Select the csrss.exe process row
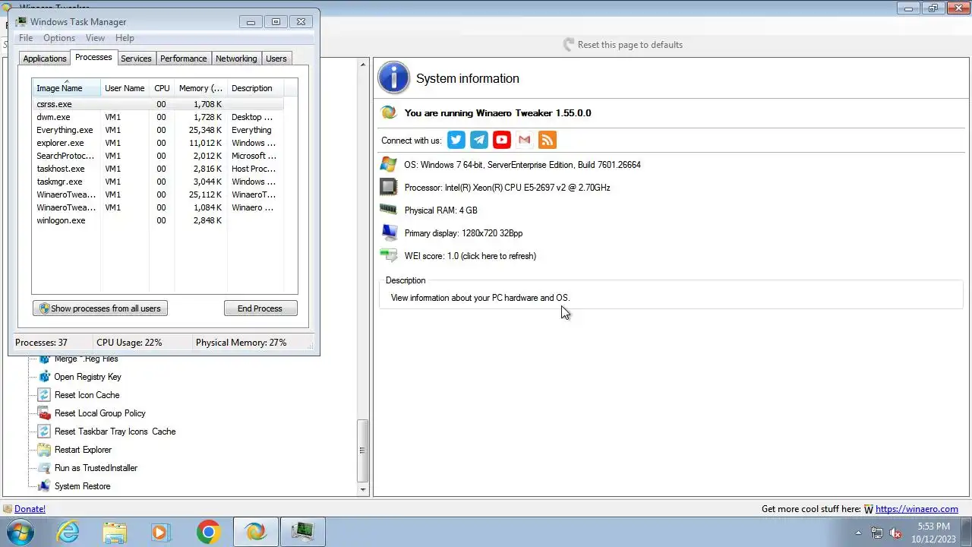972x547 pixels. [x=158, y=104]
